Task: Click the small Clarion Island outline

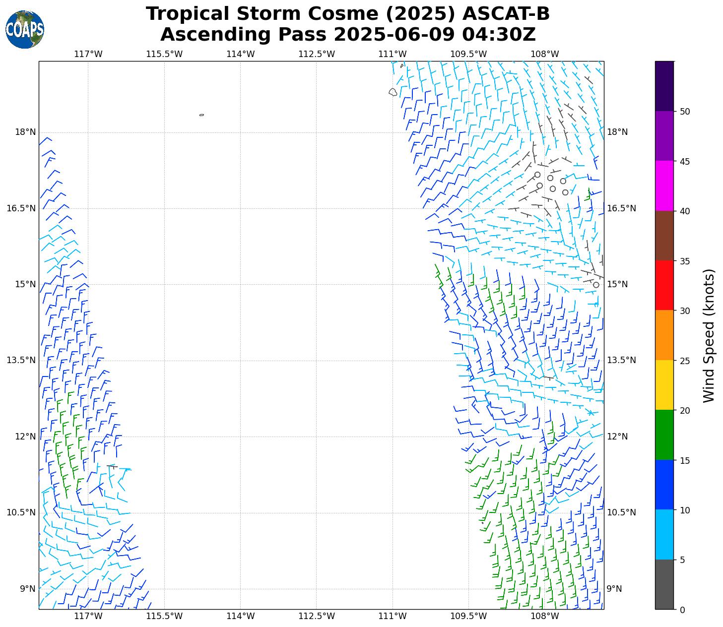Action: click(x=201, y=115)
